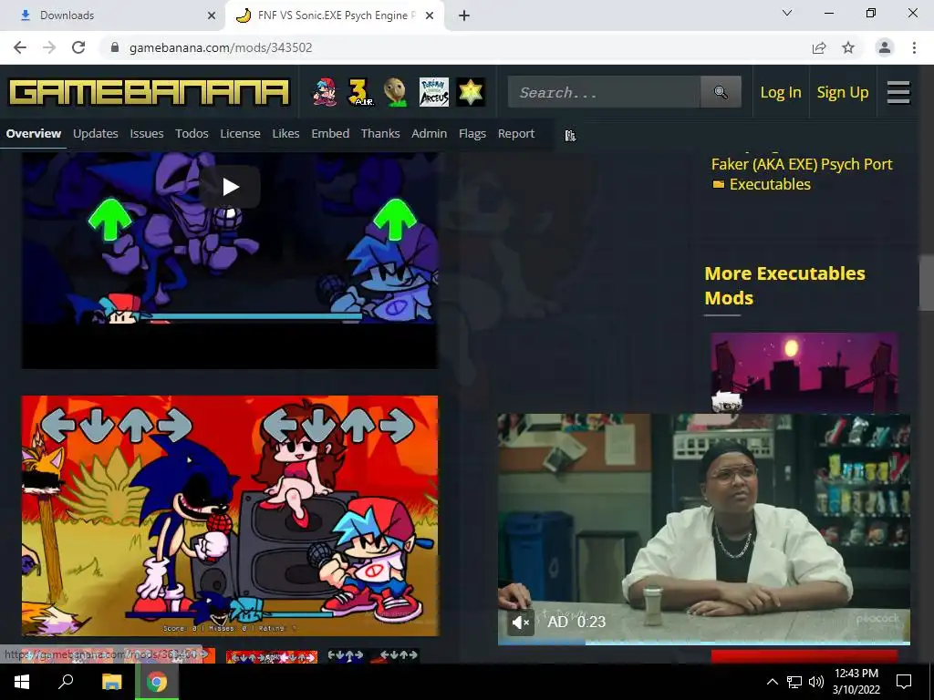This screenshot has width=934, height=700.
Task: Close the Downloads tab
Action: pos(212,15)
